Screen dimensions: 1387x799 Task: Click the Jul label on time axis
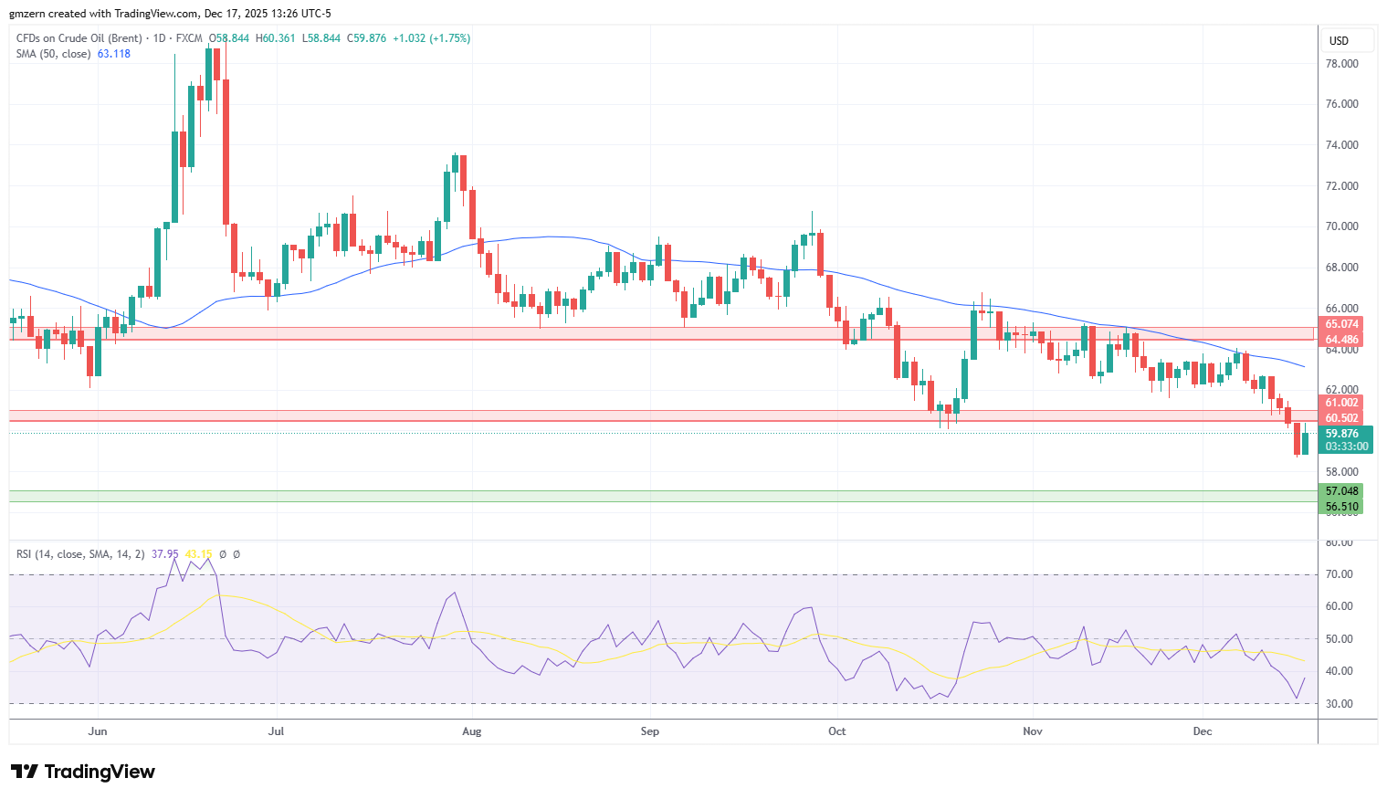point(277,731)
